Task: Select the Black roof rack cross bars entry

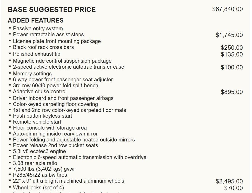Action: tap(43, 47)
